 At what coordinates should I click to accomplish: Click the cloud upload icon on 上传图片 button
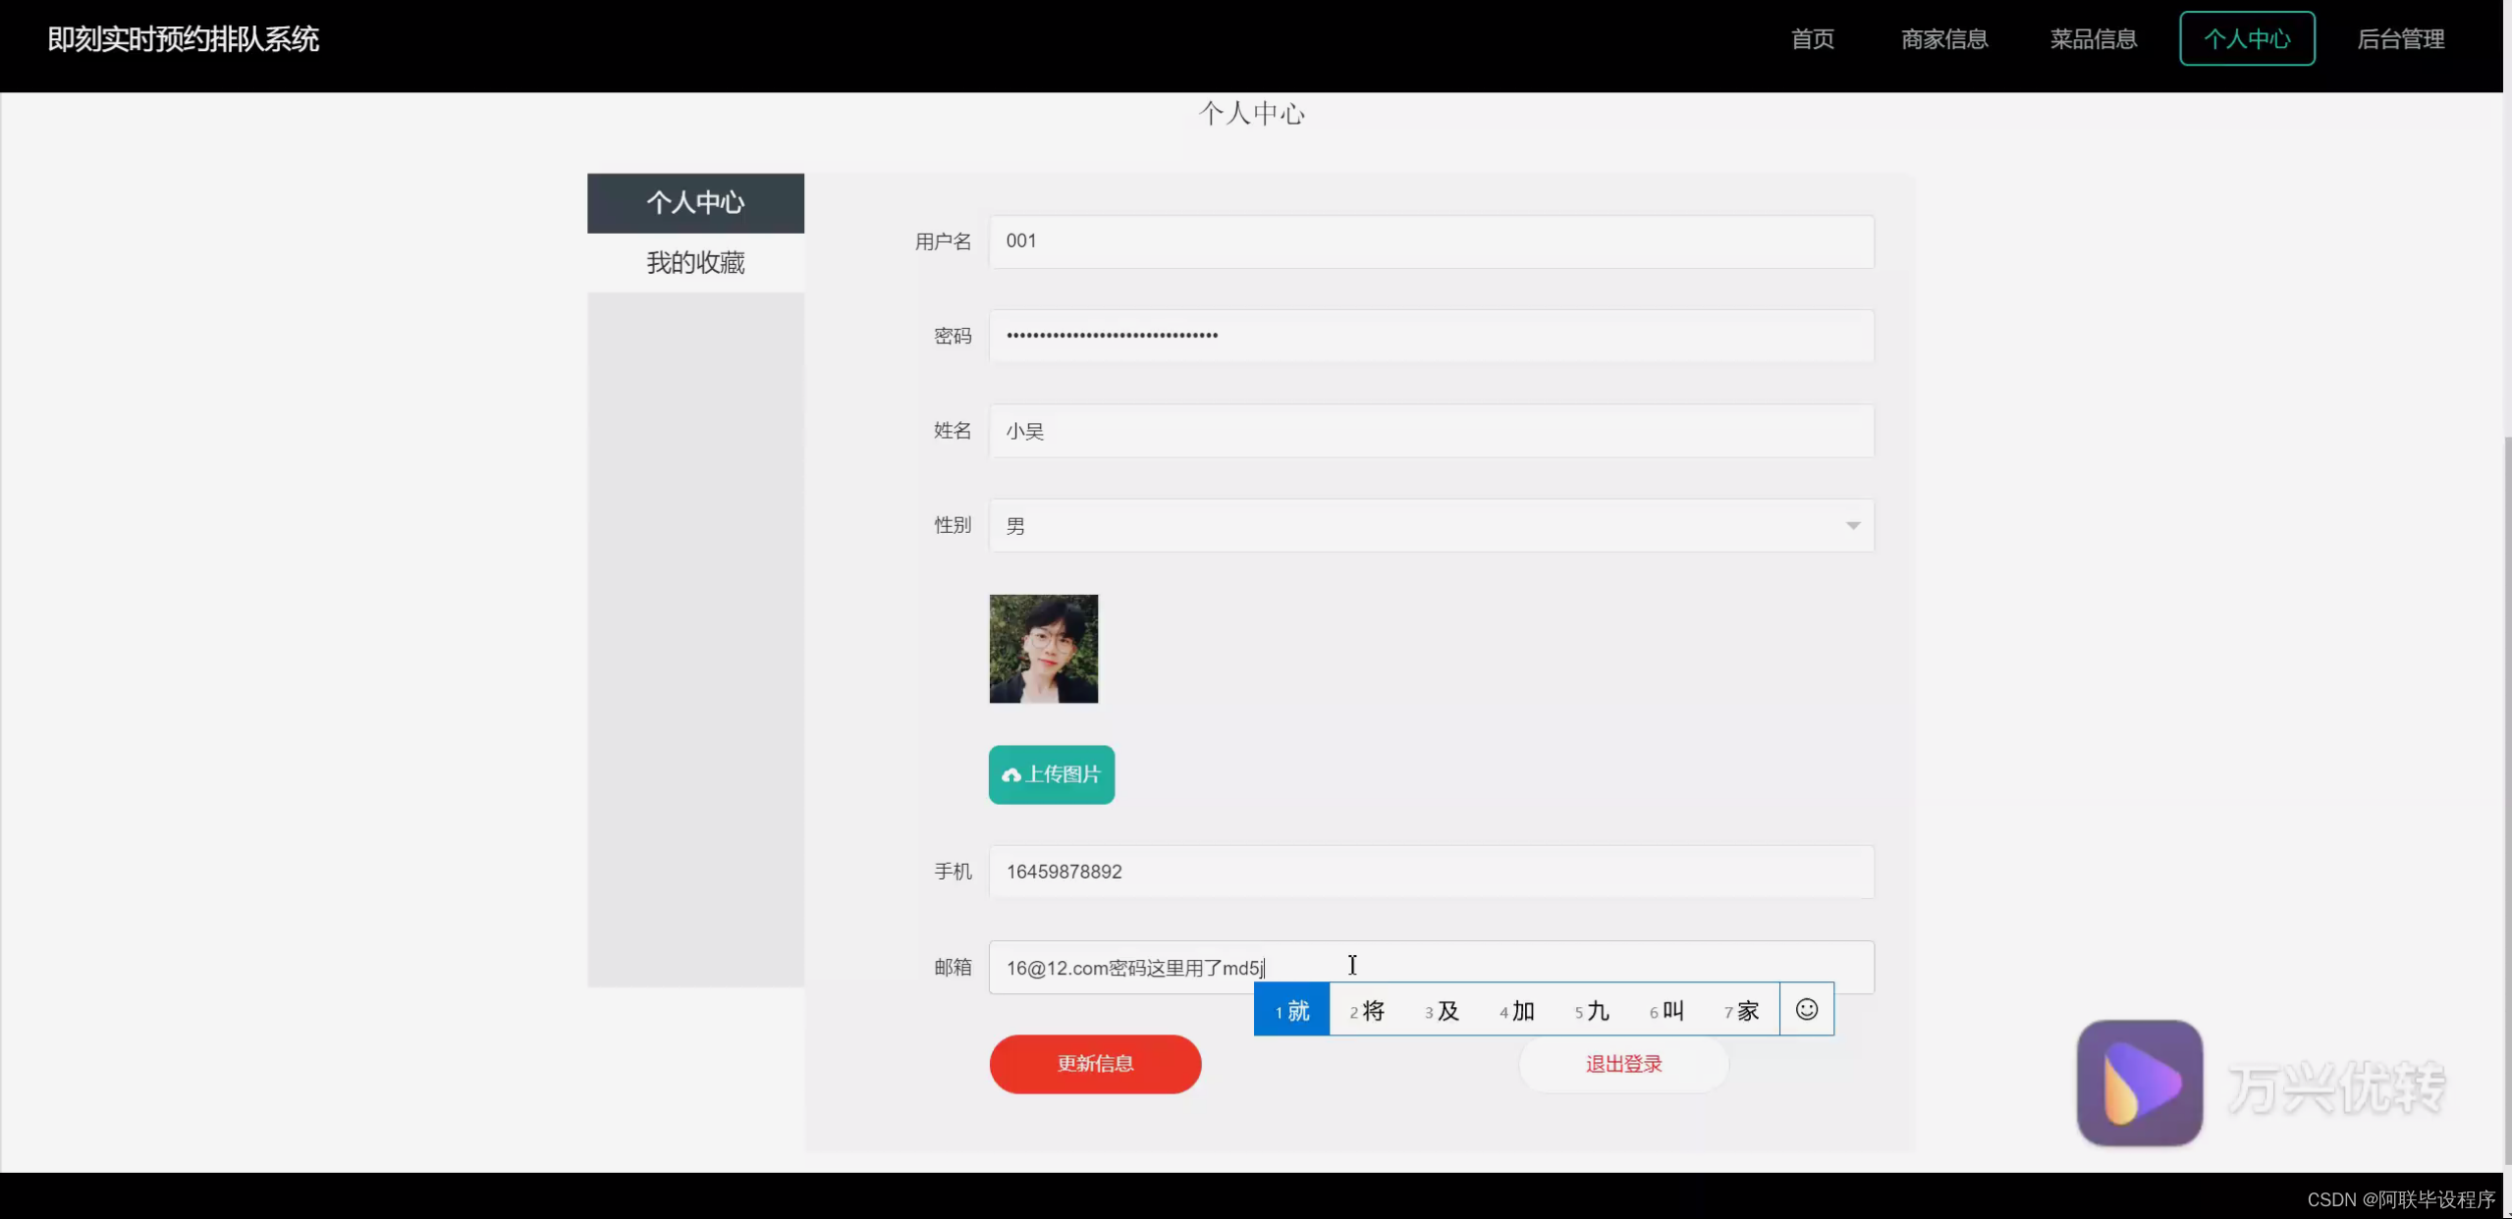tap(1012, 774)
